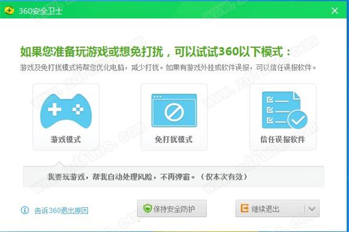
Task: Select the 信任误报软件 label
Action: tap(283, 139)
